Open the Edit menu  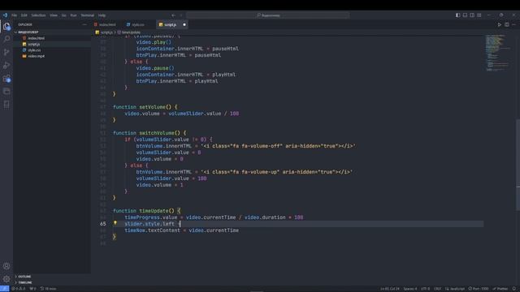click(24, 15)
